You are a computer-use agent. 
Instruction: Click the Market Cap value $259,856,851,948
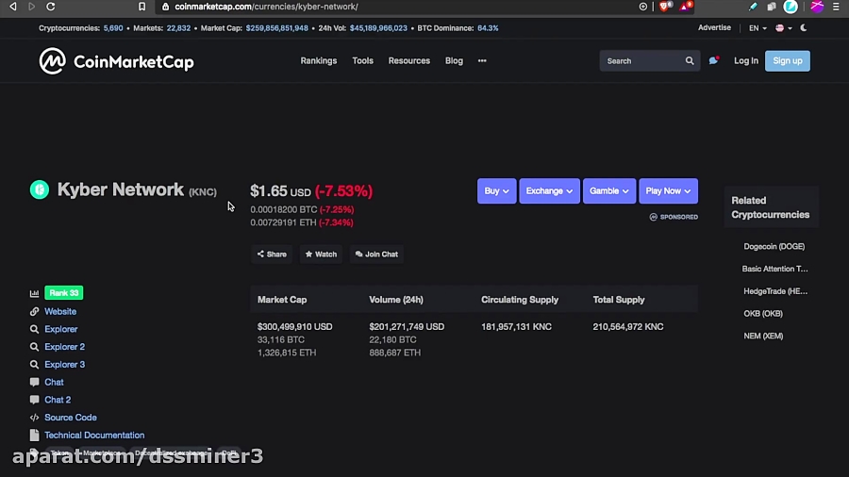[x=276, y=28]
